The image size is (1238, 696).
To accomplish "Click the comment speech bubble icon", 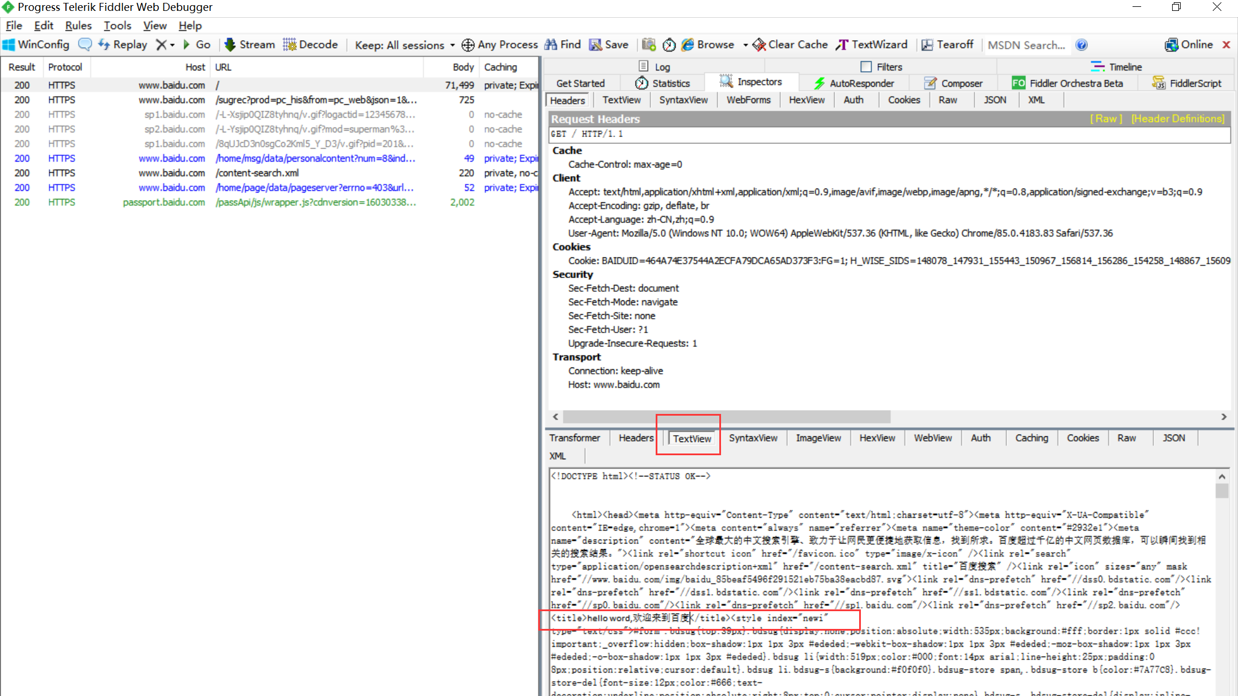I will click(85, 45).
